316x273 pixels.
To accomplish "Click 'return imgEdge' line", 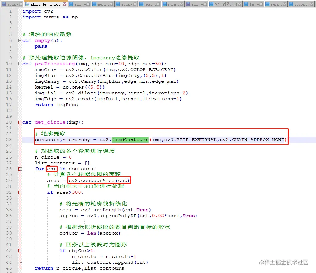I will (x=56, y=105).
